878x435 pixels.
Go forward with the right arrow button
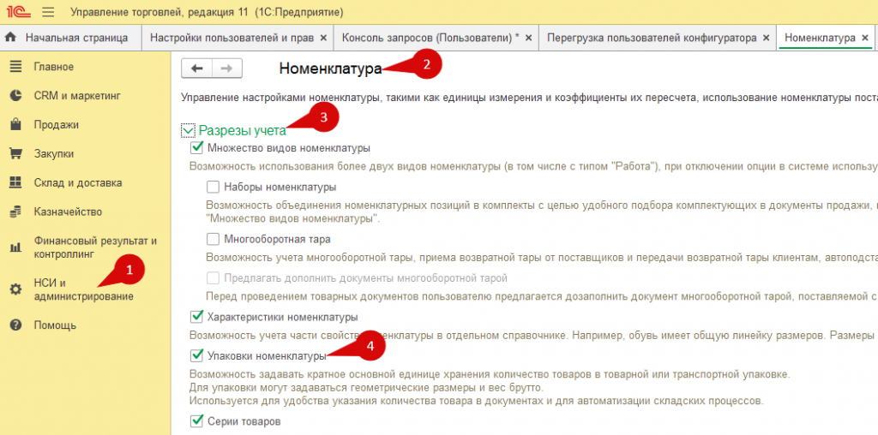point(226,69)
